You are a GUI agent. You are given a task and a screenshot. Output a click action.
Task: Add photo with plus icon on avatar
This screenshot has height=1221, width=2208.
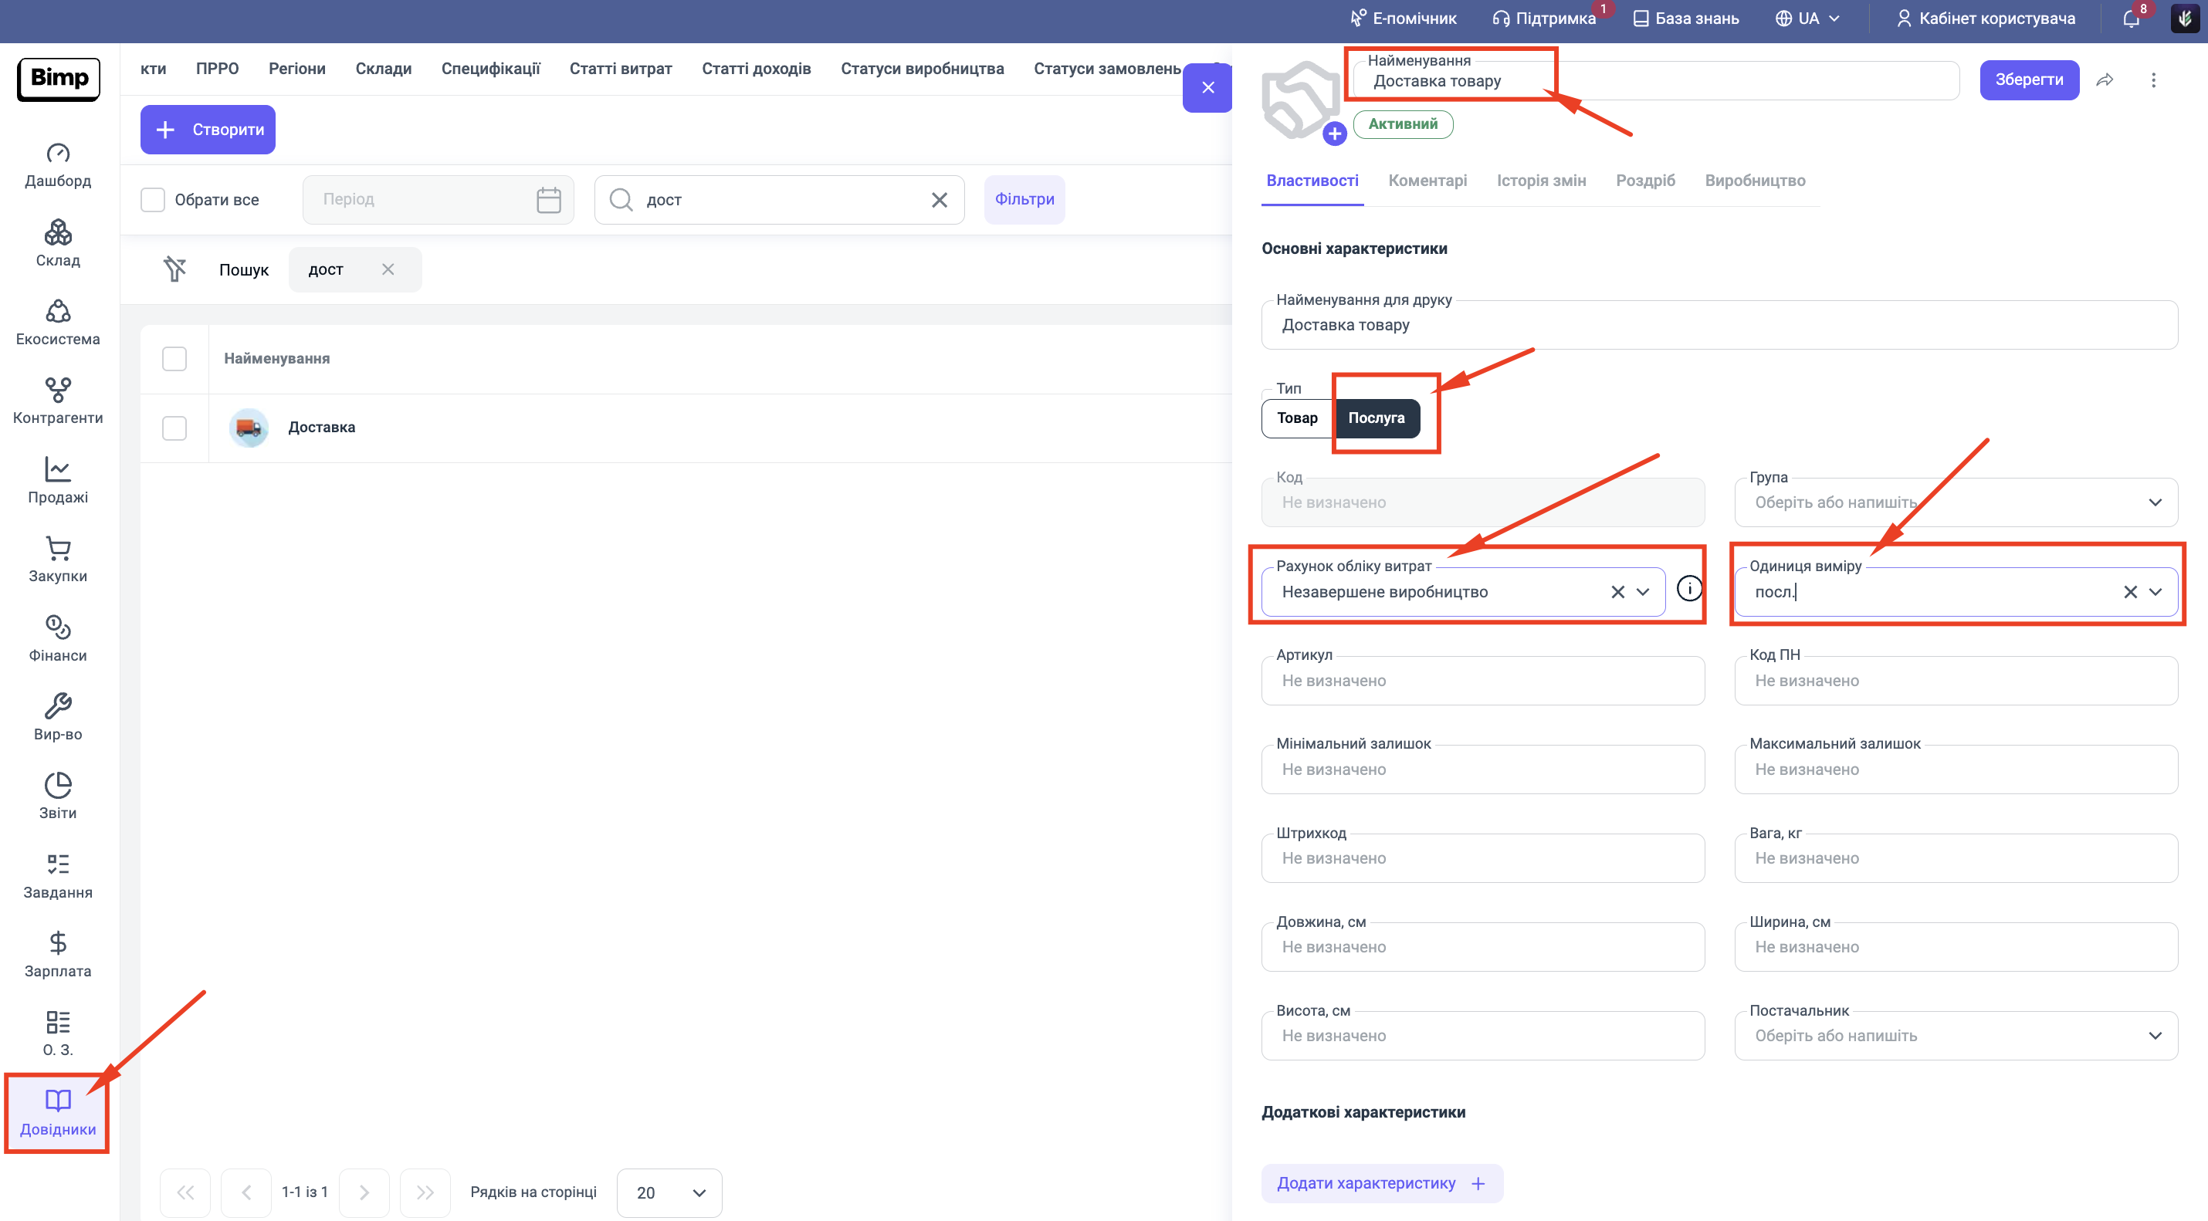pyautogui.click(x=1334, y=134)
